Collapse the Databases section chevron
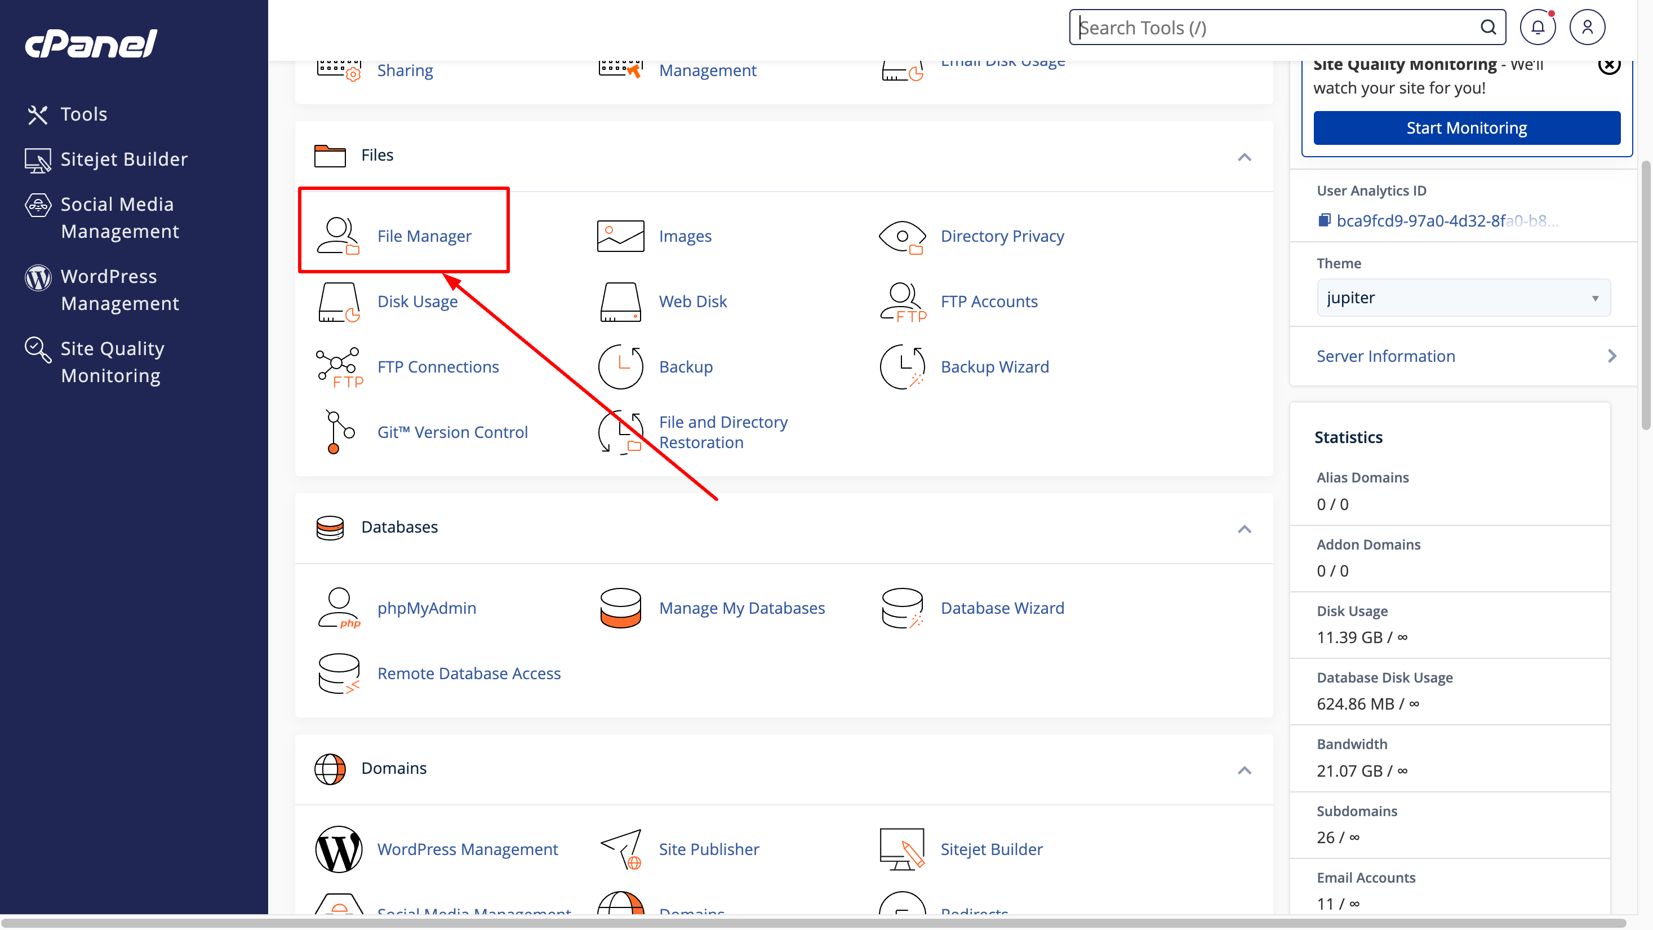This screenshot has width=1653, height=930. pyautogui.click(x=1243, y=529)
